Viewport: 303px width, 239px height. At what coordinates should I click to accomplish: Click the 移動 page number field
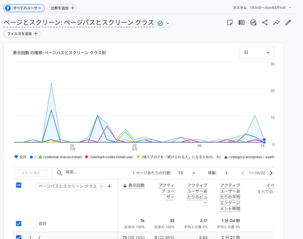(226, 173)
